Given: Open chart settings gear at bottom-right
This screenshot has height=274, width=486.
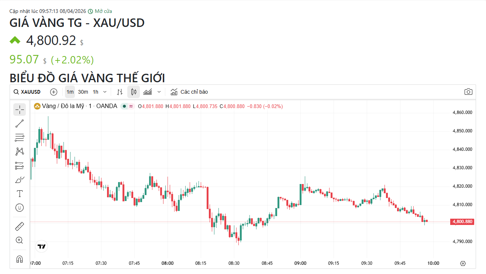Looking at the screenshot, I should 463,263.
